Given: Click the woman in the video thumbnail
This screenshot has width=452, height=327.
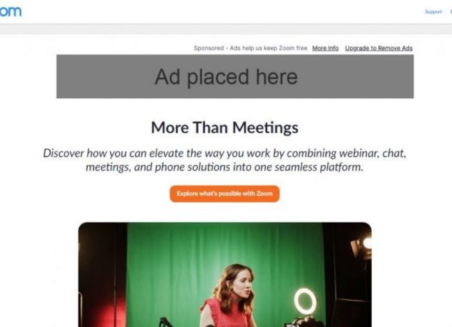Looking at the screenshot, I should pyautogui.click(x=231, y=296).
